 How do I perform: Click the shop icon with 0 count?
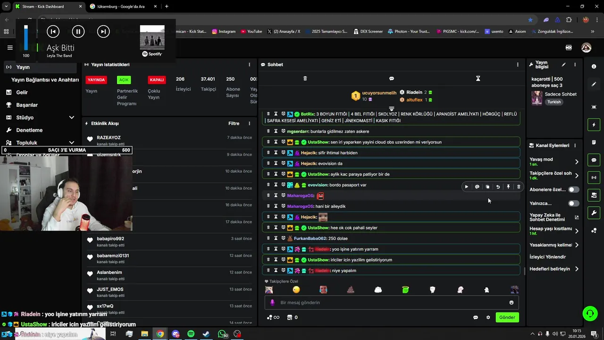click(292, 317)
